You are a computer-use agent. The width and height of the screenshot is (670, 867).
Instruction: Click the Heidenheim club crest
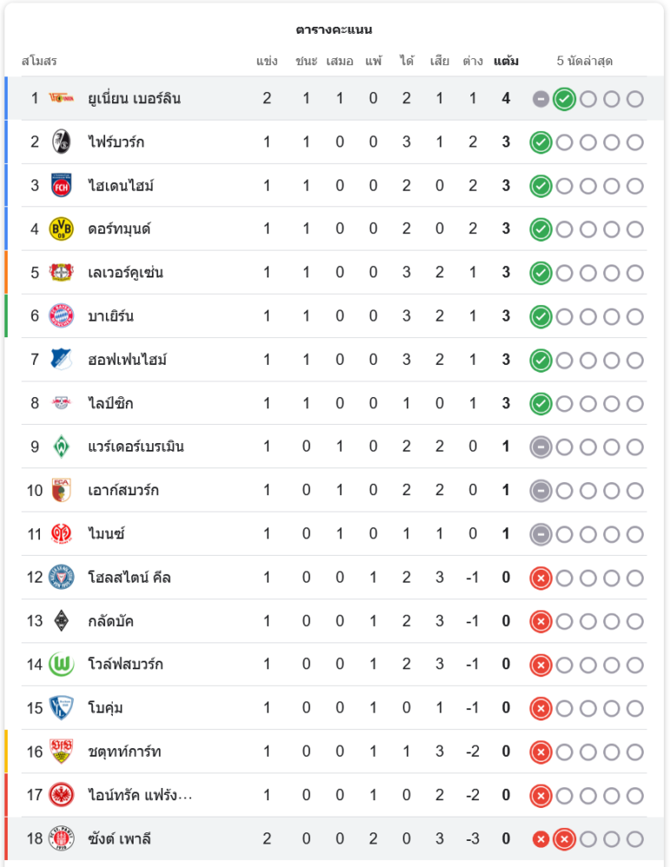pyautogui.click(x=61, y=186)
